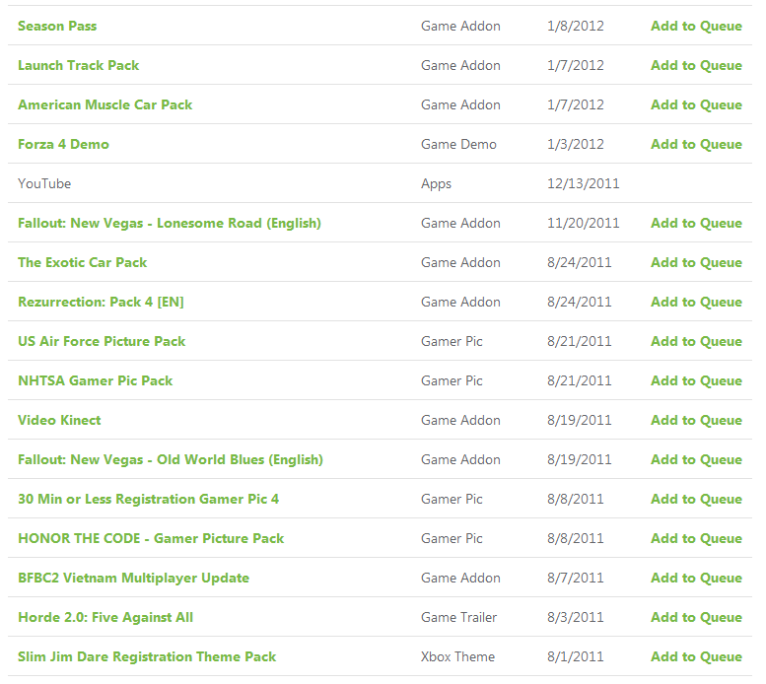This screenshot has height=684, width=766.
Task: Select Game Addon type in Video Kinect row
Action: tap(460, 421)
